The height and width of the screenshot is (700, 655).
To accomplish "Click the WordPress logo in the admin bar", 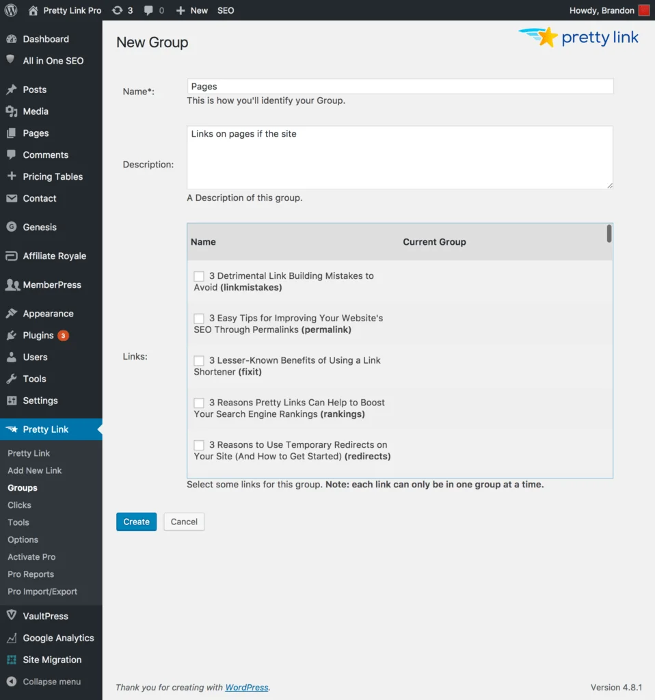I will point(10,10).
